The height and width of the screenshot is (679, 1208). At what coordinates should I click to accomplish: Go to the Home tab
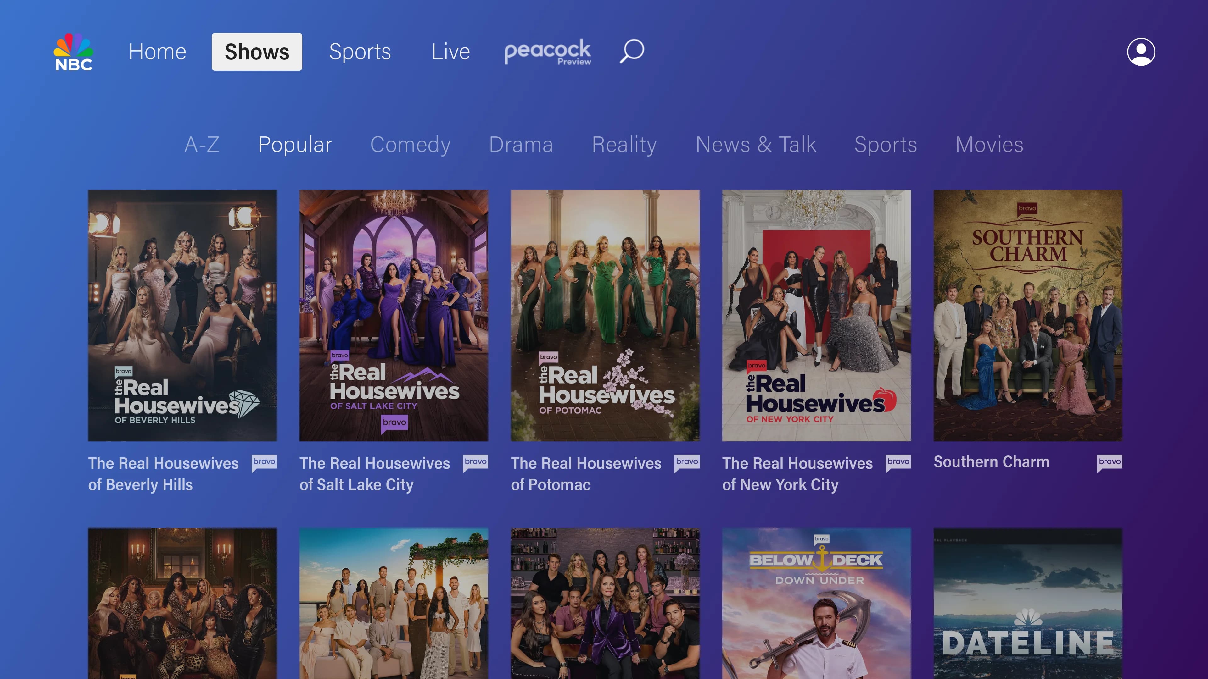tap(158, 52)
